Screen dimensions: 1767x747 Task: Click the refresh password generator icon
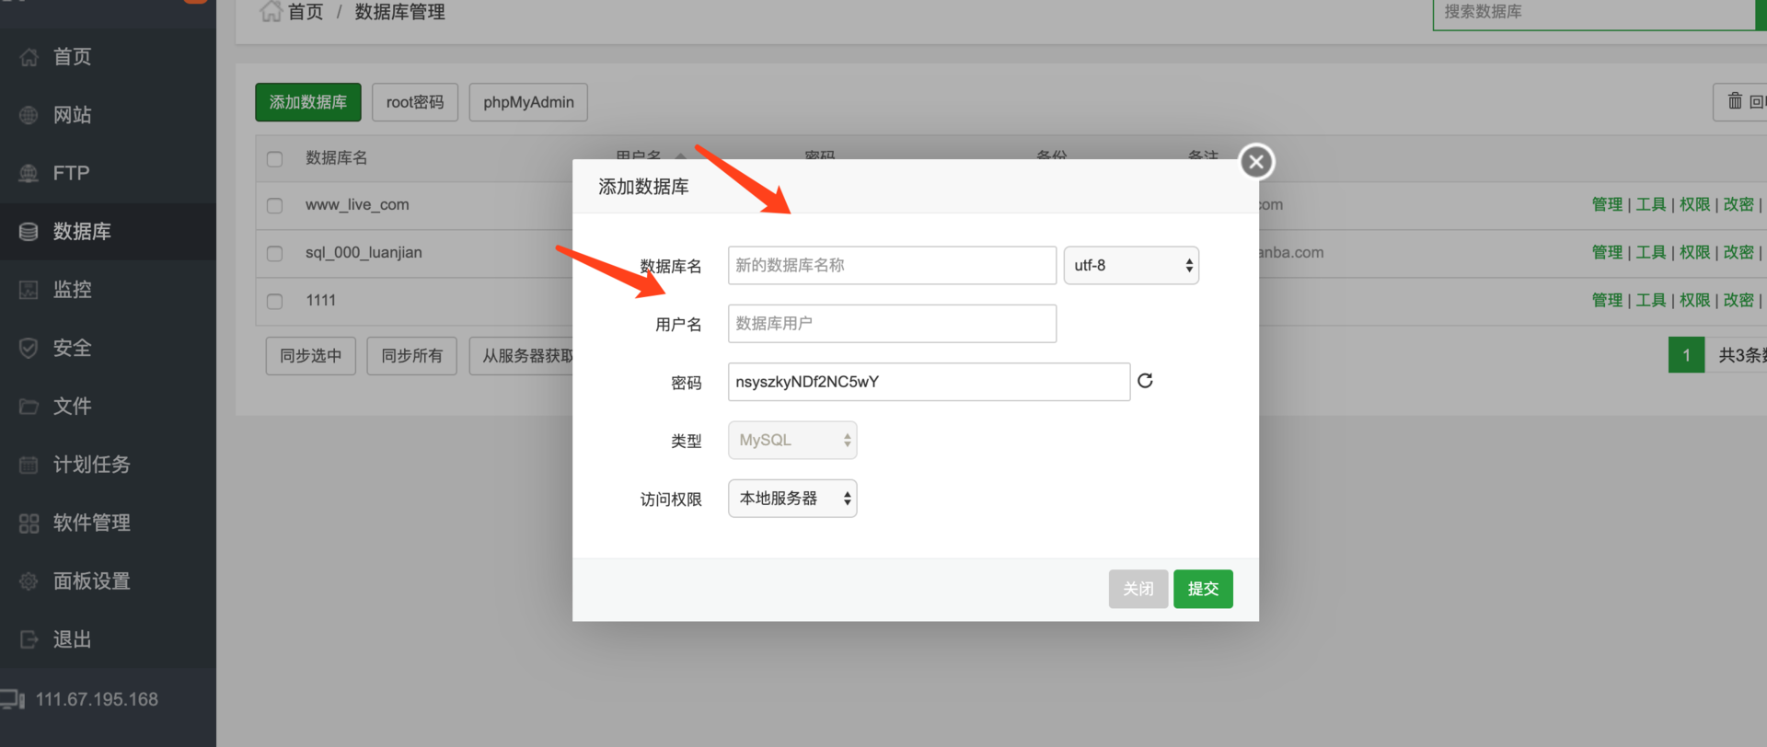[x=1145, y=381]
